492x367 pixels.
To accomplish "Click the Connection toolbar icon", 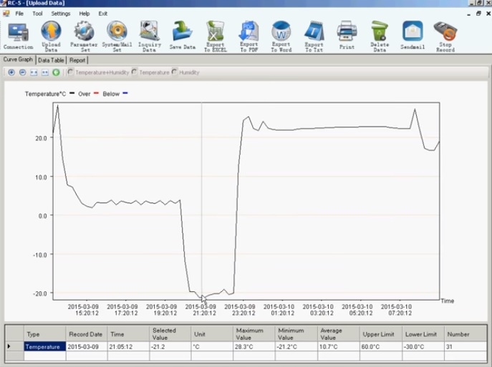I will [18, 32].
